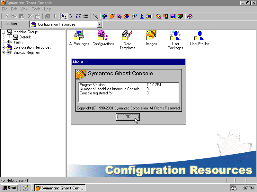Click the Delete X toolbar icon
Image resolution: width=257 pixels, height=192 pixels.
(31, 16)
